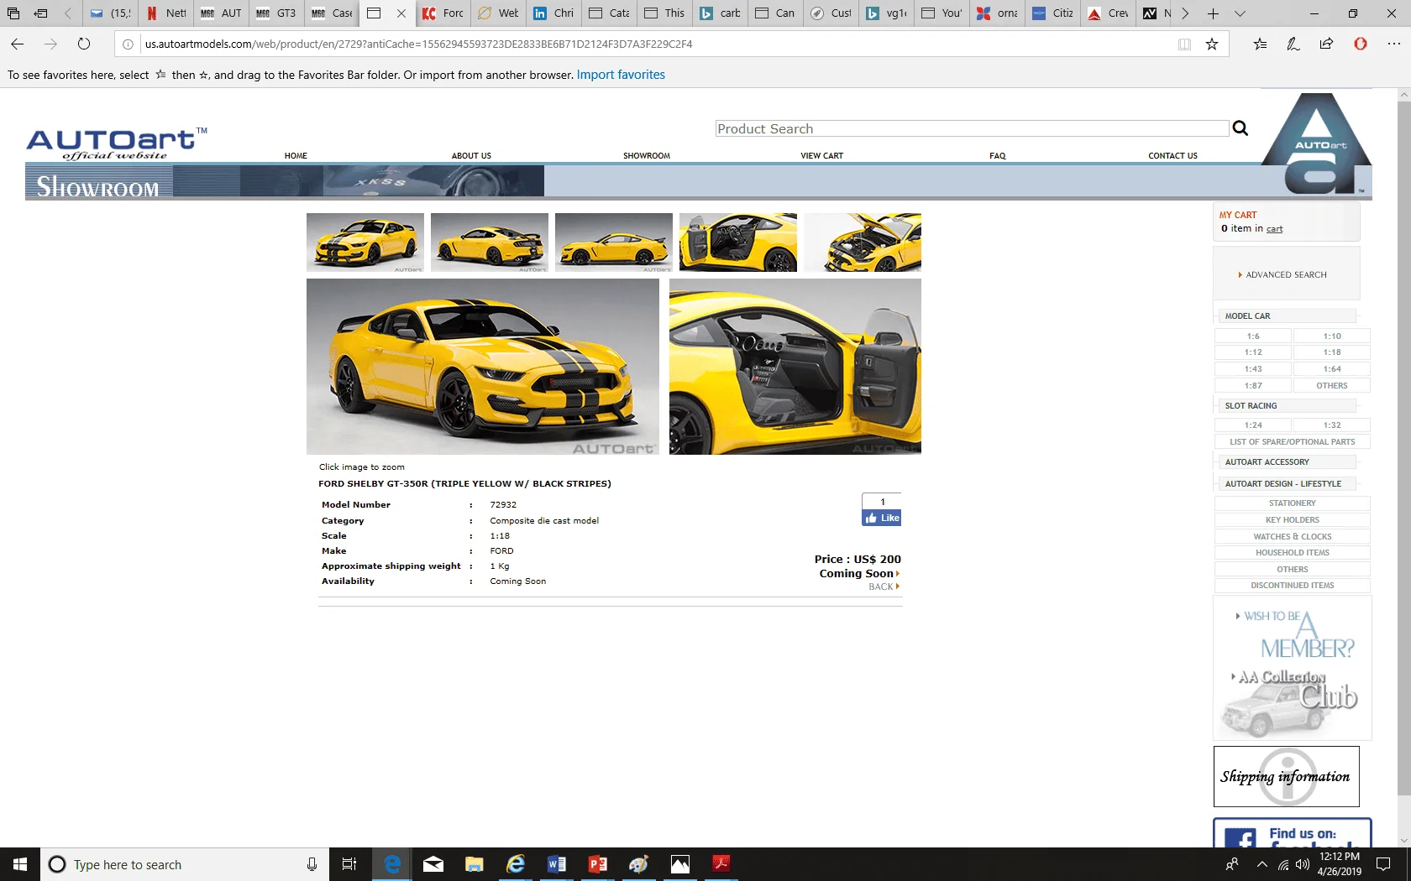This screenshot has height=881, width=1411.
Task: Show hidden system tray icons chevron
Action: coord(1262,864)
